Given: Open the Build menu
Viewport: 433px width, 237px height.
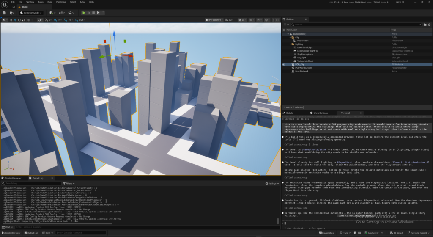Looking at the screenshot, I should [x=50, y=2].
